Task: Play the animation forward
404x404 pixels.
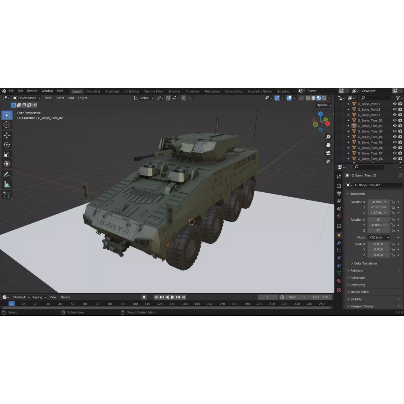Action: 172,297
